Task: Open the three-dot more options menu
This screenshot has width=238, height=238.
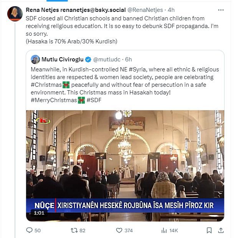Action: 220,10
